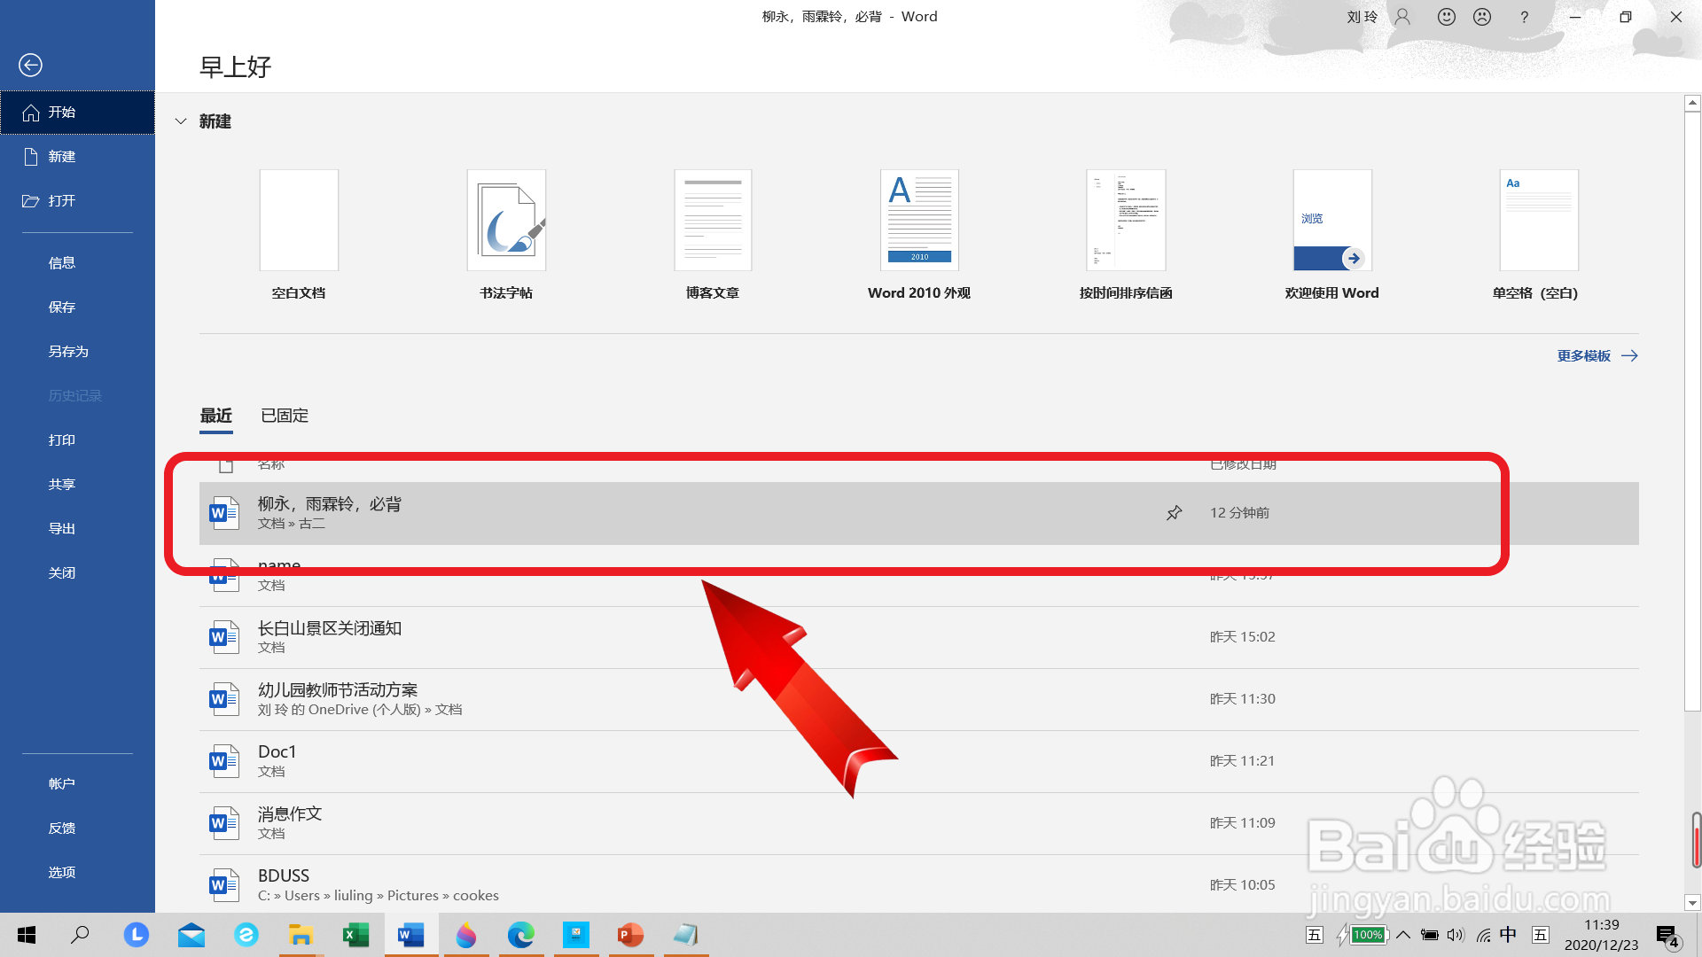The height and width of the screenshot is (957, 1702).
Task: Create a 空白文档 blank document
Action: coord(299,235)
